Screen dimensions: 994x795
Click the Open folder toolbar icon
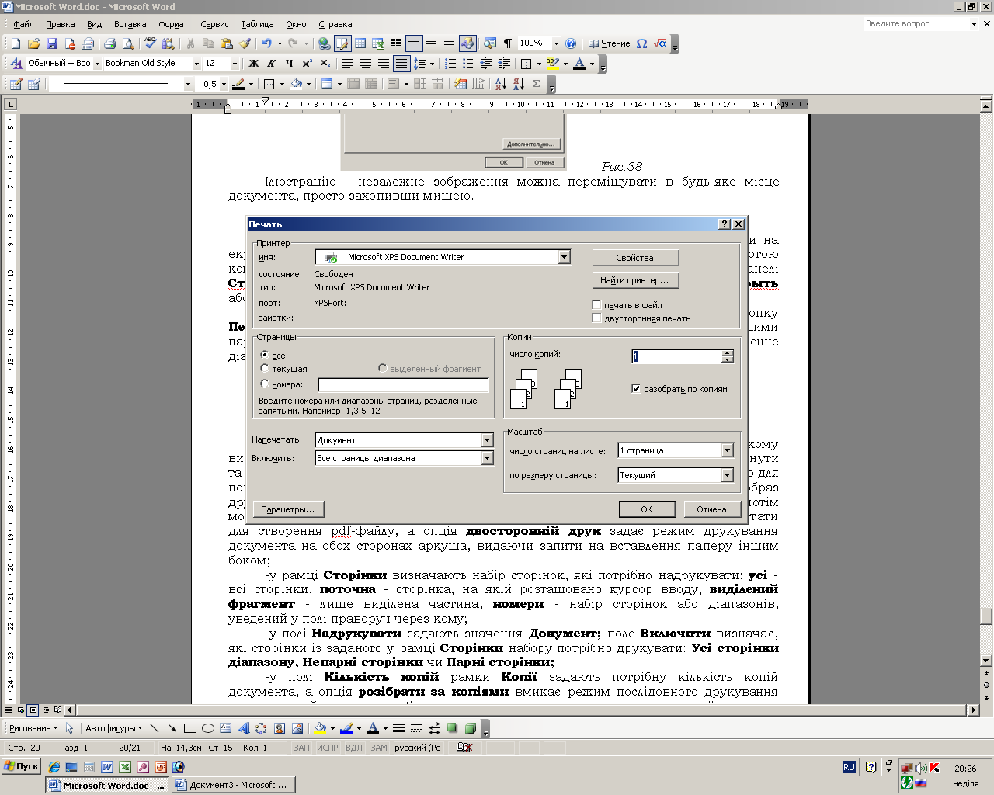[33, 43]
